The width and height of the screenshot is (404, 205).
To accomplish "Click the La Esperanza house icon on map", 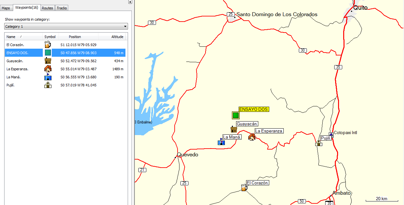I will coord(252,137).
